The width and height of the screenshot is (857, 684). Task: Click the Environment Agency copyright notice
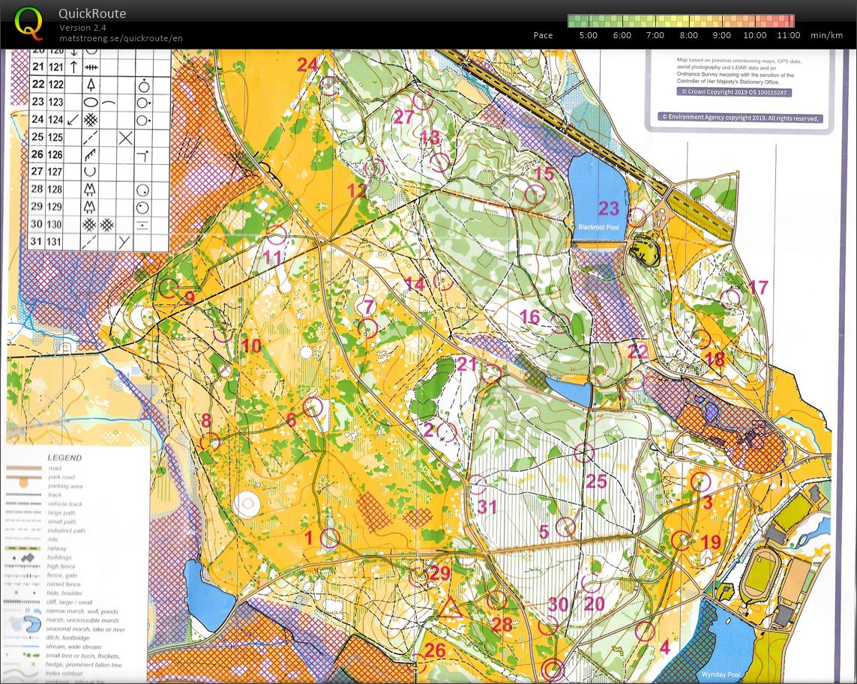pyautogui.click(x=740, y=118)
